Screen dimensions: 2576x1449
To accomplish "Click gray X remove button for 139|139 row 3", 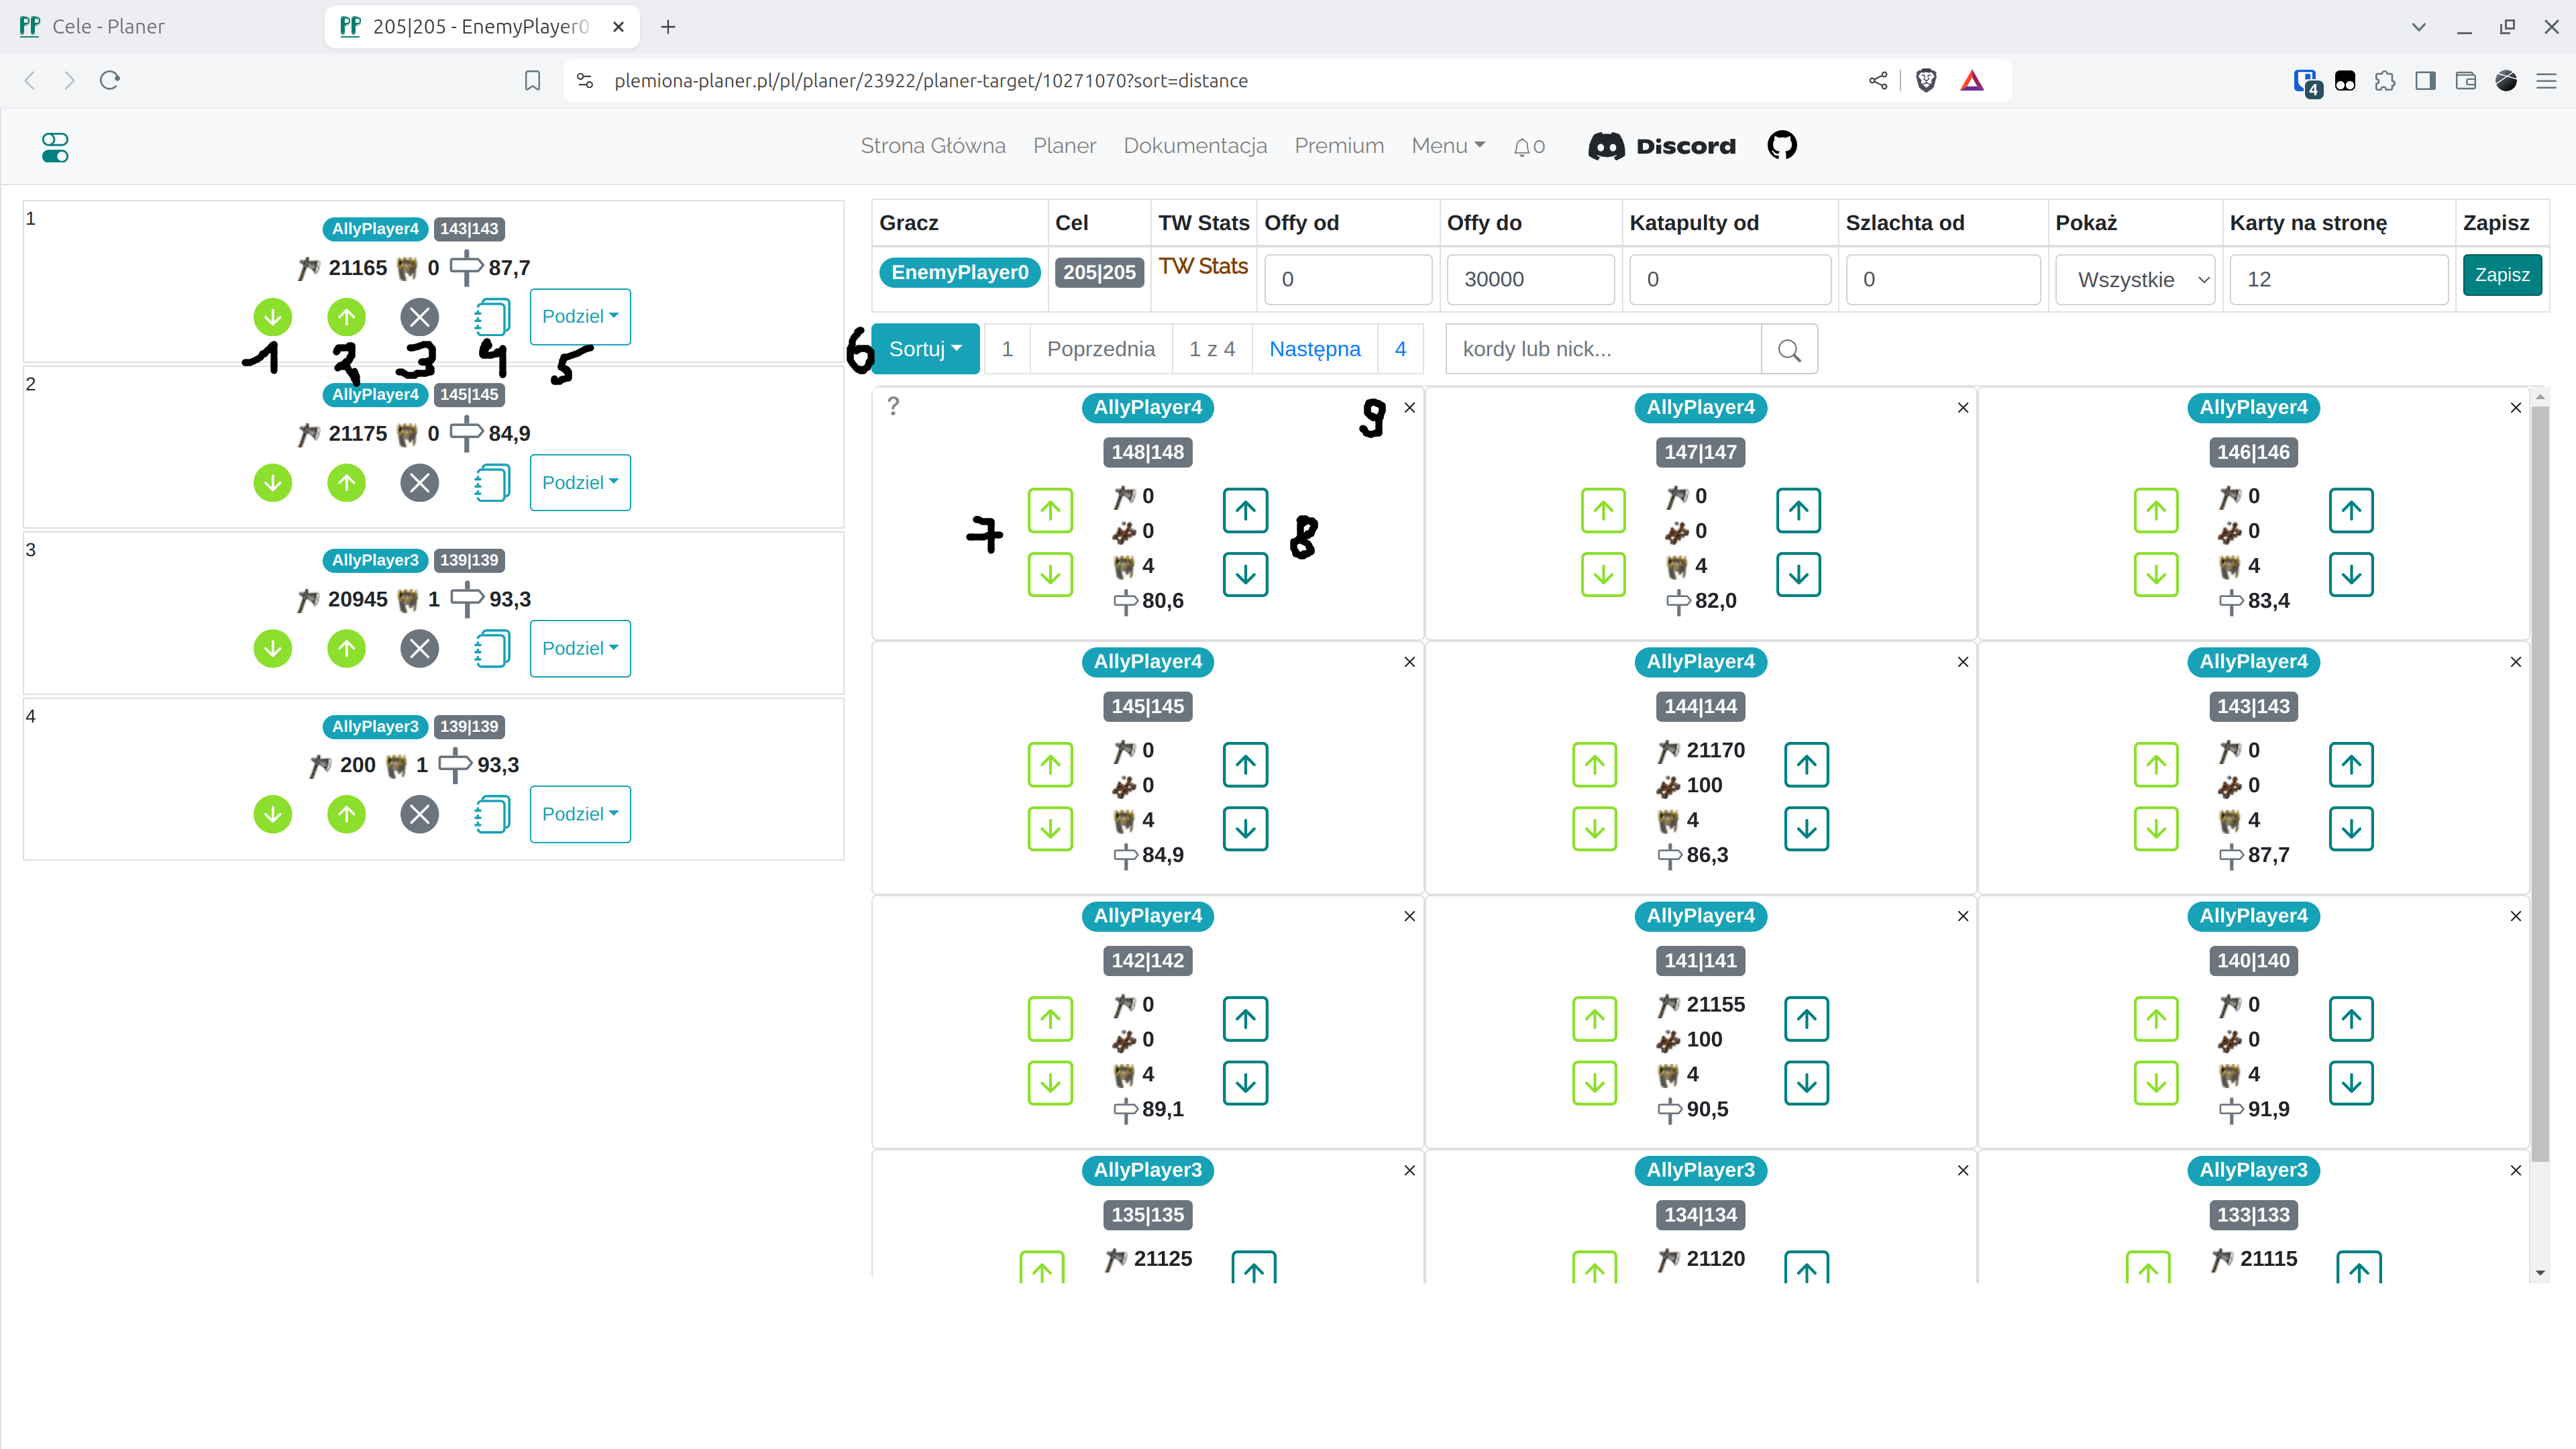I will pyautogui.click(x=420, y=649).
